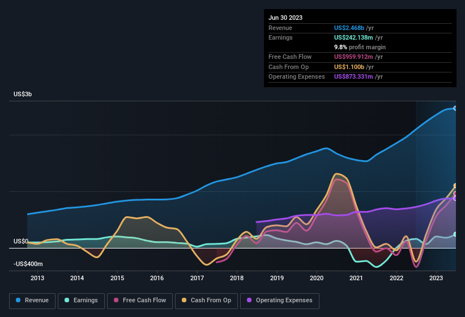Screen dimensions: 465x317
Task: Click the Cash From Op end-point marker
Action: (x=455, y=186)
